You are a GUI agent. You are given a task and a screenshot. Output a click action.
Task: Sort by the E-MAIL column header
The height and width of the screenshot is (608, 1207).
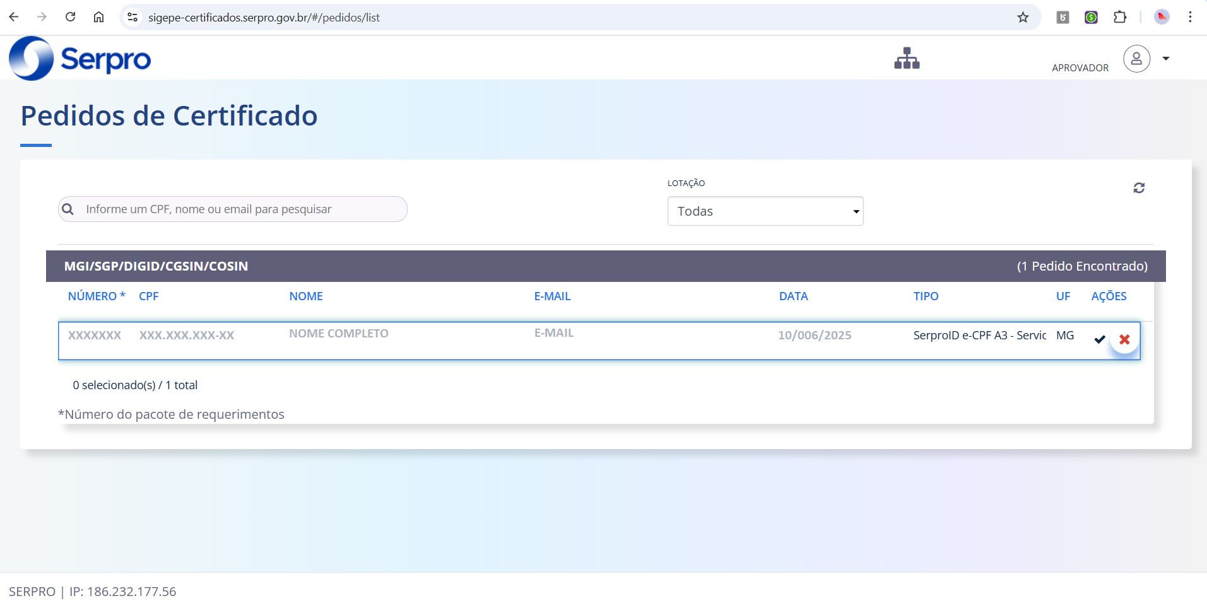(x=552, y=296)
